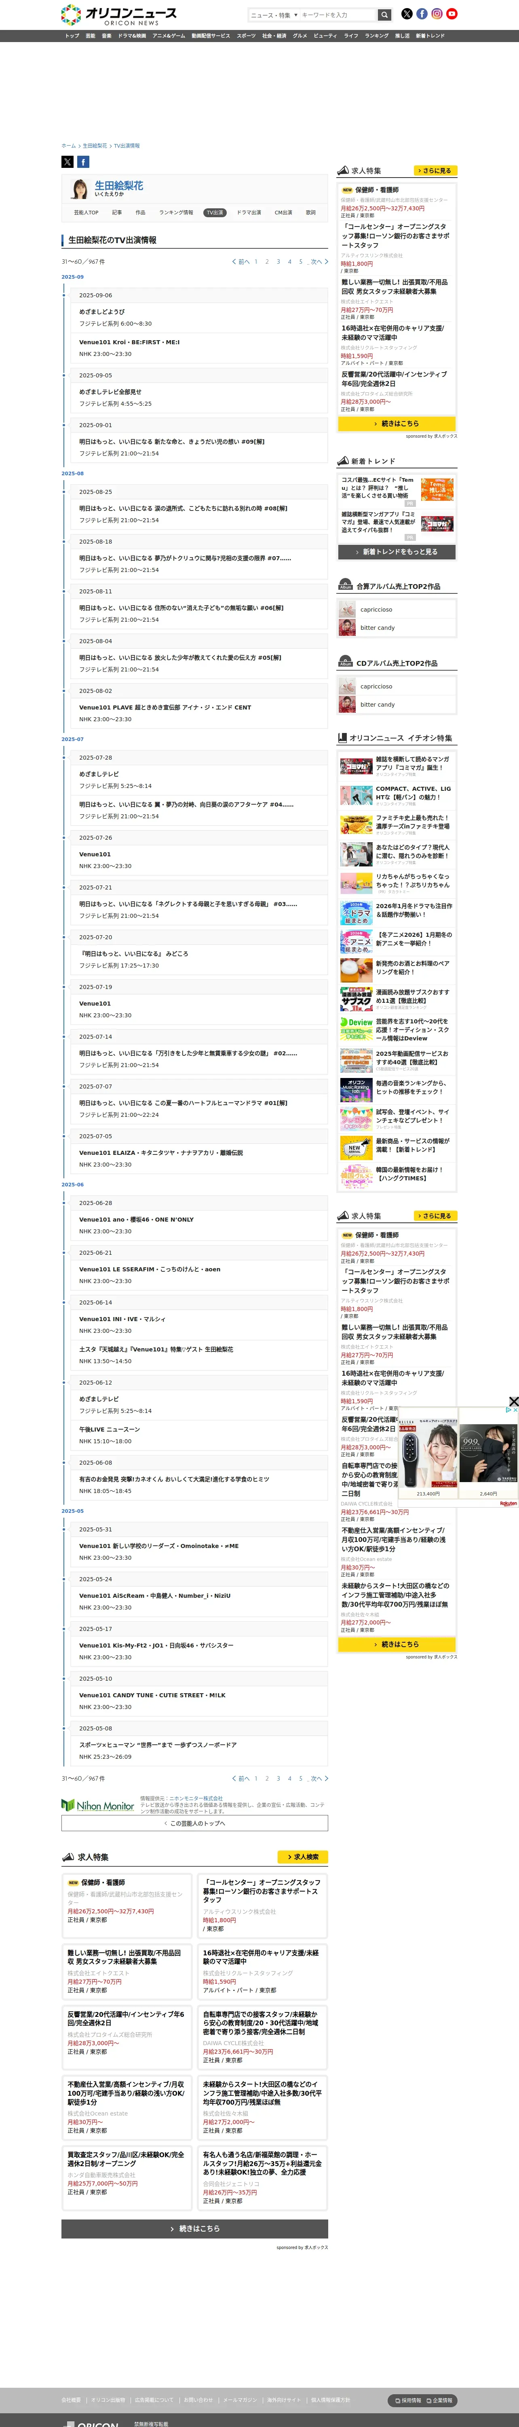Open トップ in the navigation bar
Image resolution: width=519 pixels, height=2427 pixels.
coord(72,36)
